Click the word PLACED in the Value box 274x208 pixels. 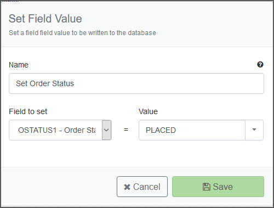(161, 130)
